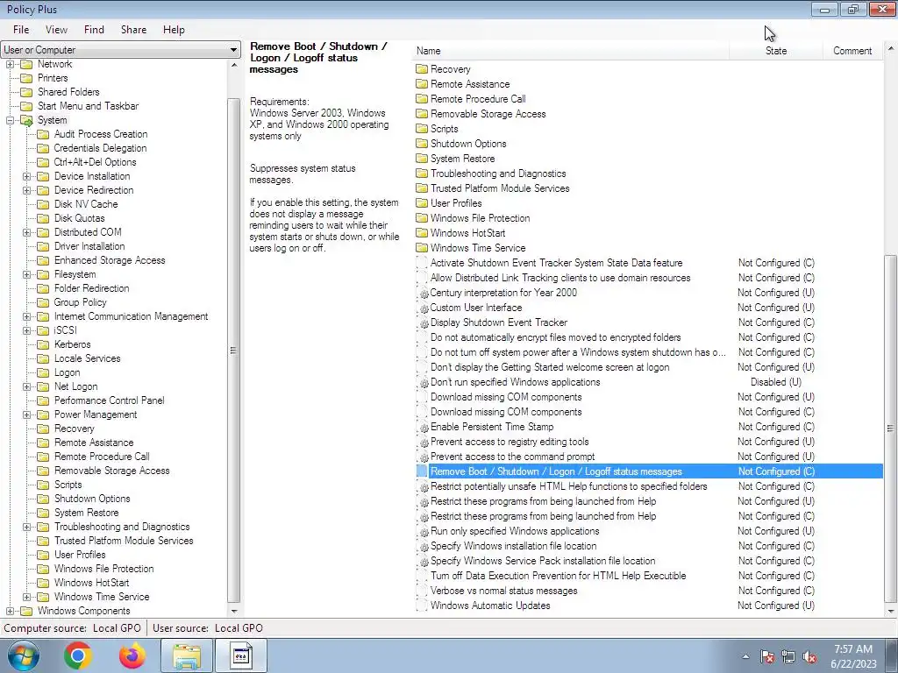Open the Trusted Platform Module Services folder in the list
Image resolution: width=898 pixels, height=673 pixels.
point(499,188)
